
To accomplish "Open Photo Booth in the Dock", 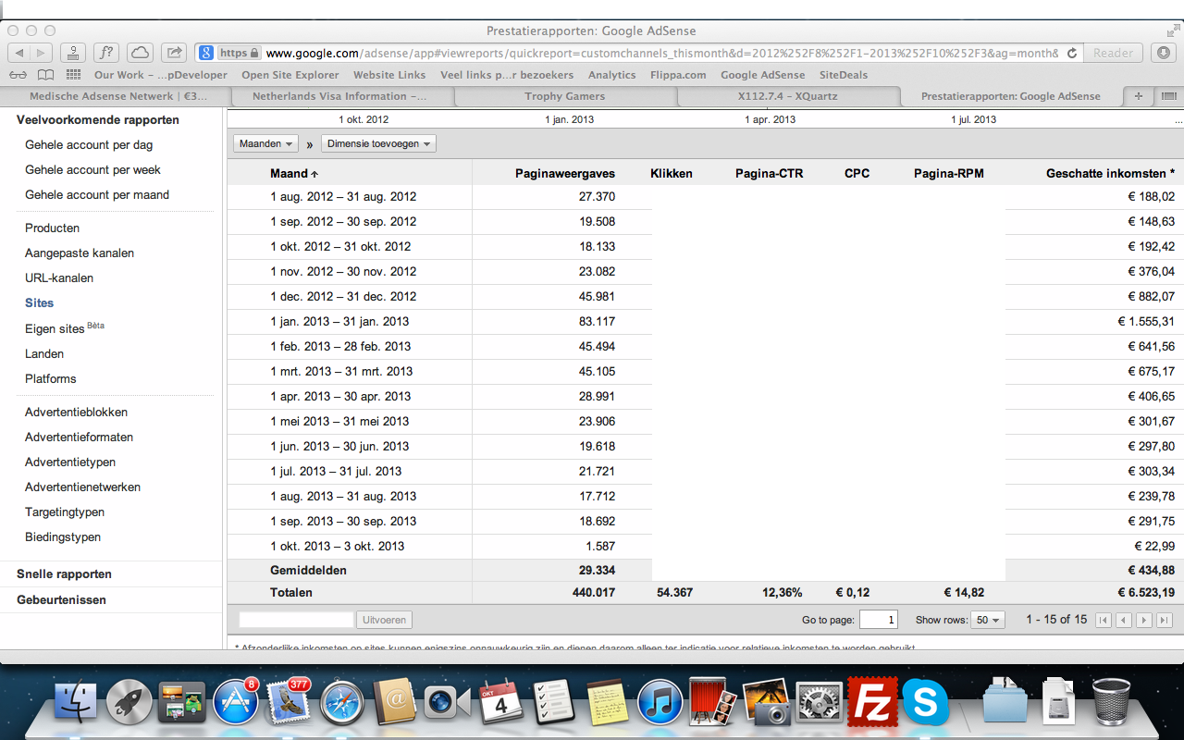I will point(713,703).
